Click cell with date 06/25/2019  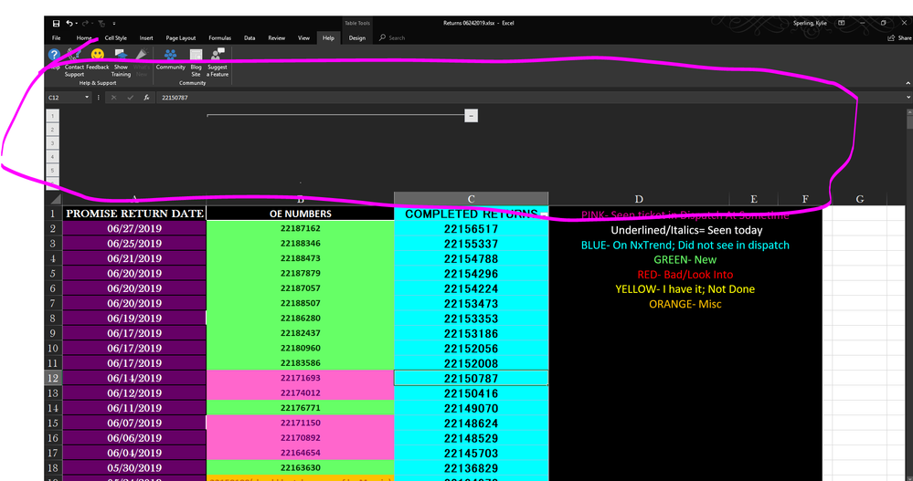[x=134, y=244]
